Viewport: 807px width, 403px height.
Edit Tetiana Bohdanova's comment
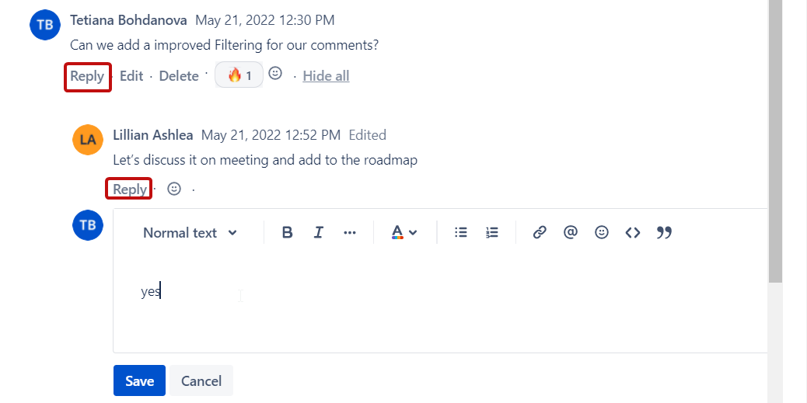click(x=131, y=76)
